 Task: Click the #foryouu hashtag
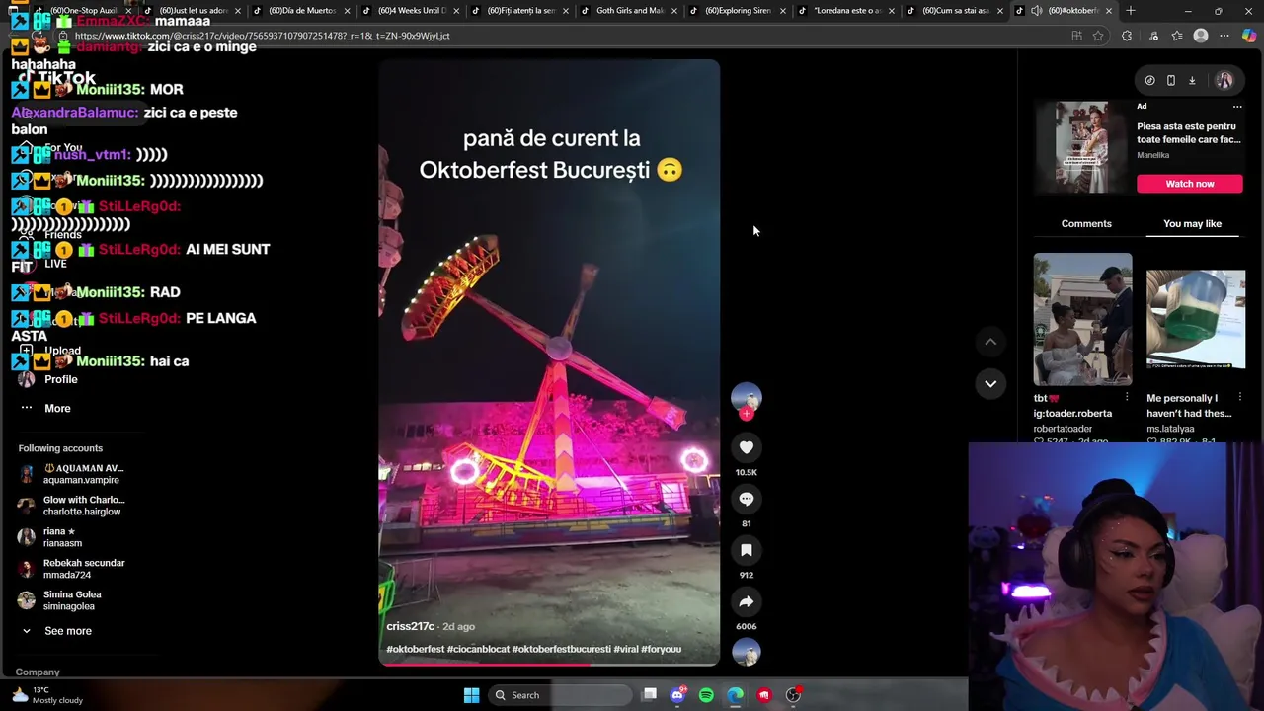click(x=662, y=649)
